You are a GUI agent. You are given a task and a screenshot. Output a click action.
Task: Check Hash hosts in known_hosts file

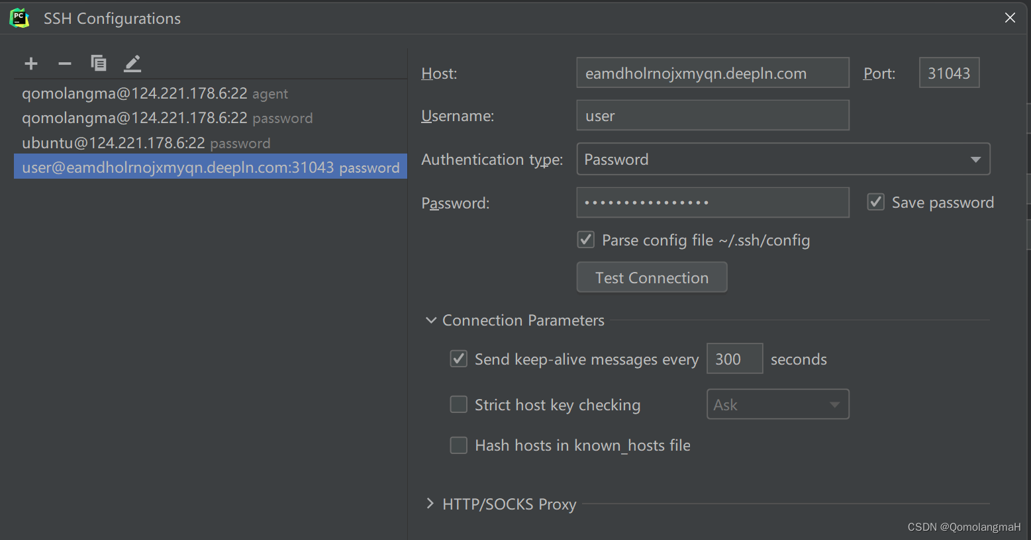coord(458,445)
